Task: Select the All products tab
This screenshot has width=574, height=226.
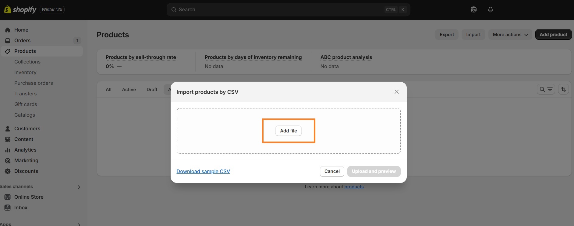Action: coord(108,90)
